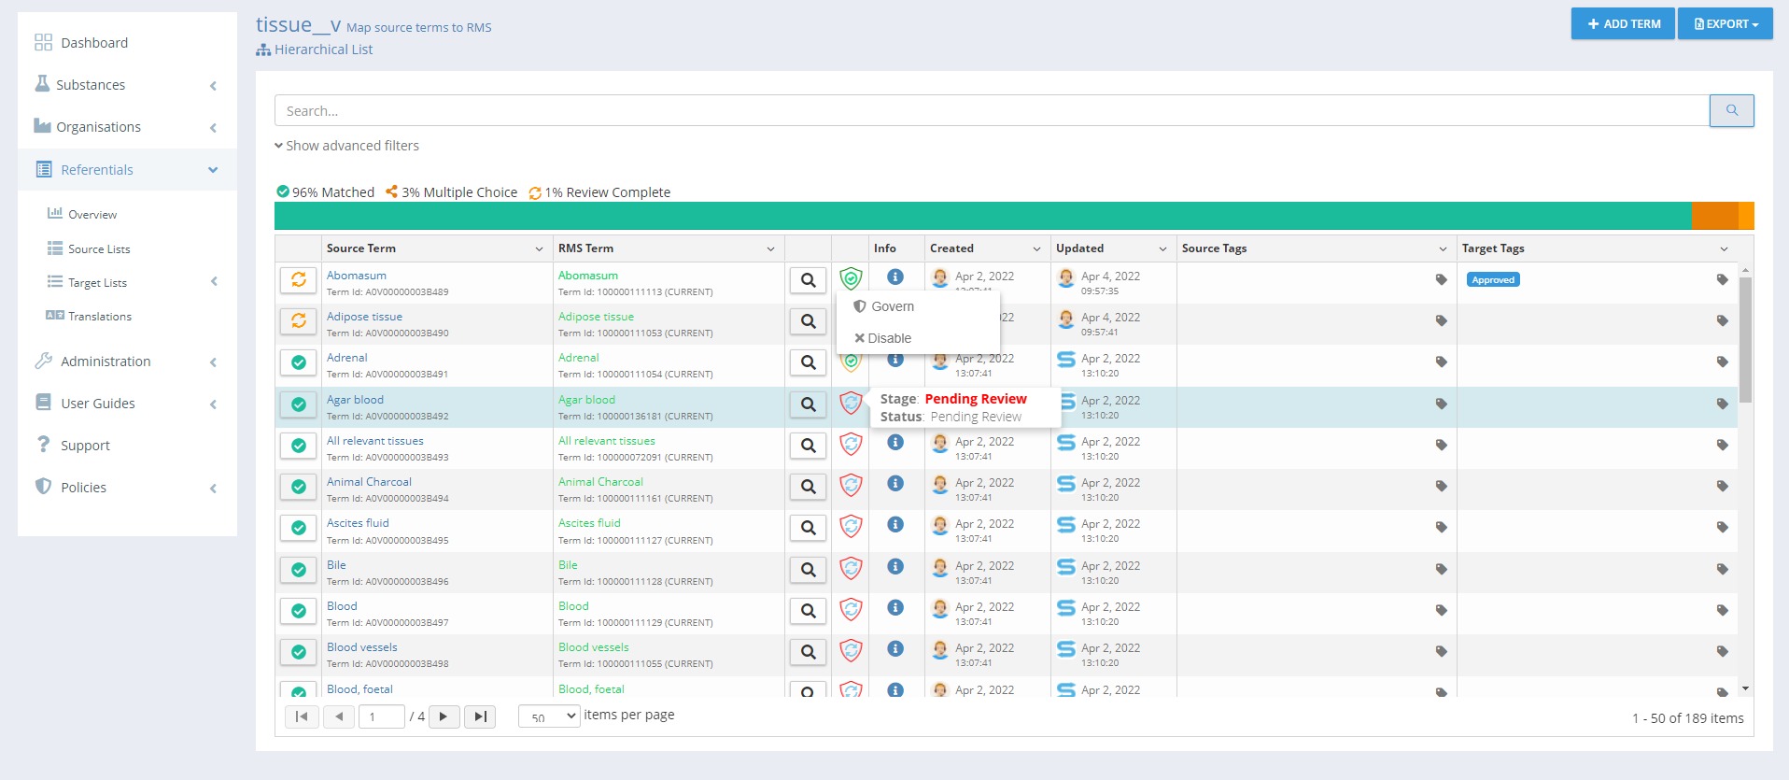The width and height of the screenshot is (1789, 780).
Task: Click the info icon in Bile row
Action: coord(894,566)
